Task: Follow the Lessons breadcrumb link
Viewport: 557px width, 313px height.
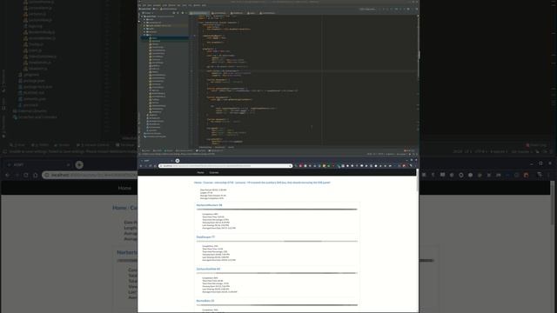Action: tap(240, 183)
